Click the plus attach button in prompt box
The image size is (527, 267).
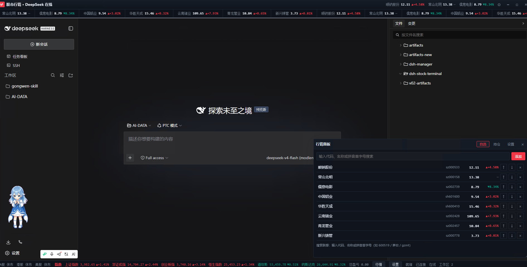130,158
